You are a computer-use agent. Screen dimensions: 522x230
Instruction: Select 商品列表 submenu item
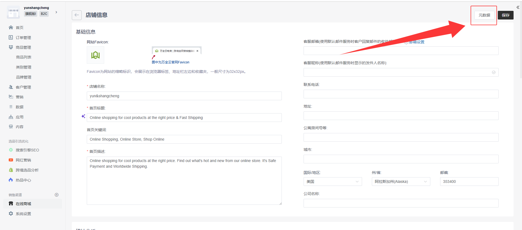pos(24,57)
